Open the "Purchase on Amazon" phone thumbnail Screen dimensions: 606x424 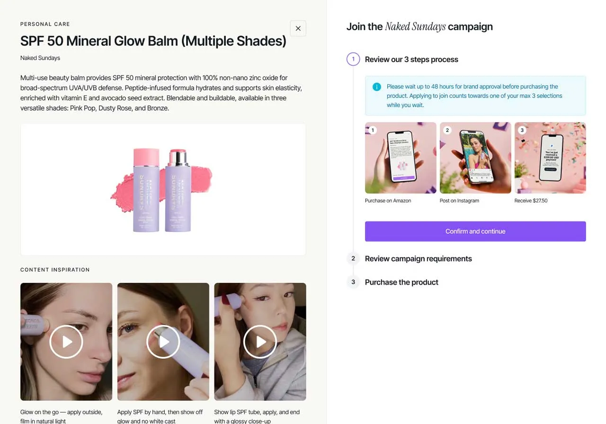[401, 158]
